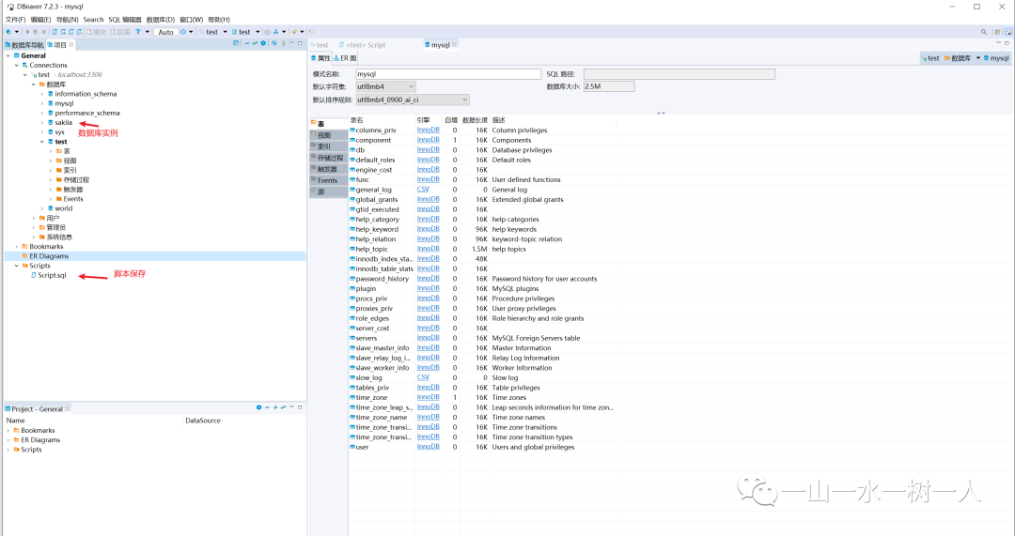Click the DataSource column header
1015x536 pixels.
pos(203,421)
